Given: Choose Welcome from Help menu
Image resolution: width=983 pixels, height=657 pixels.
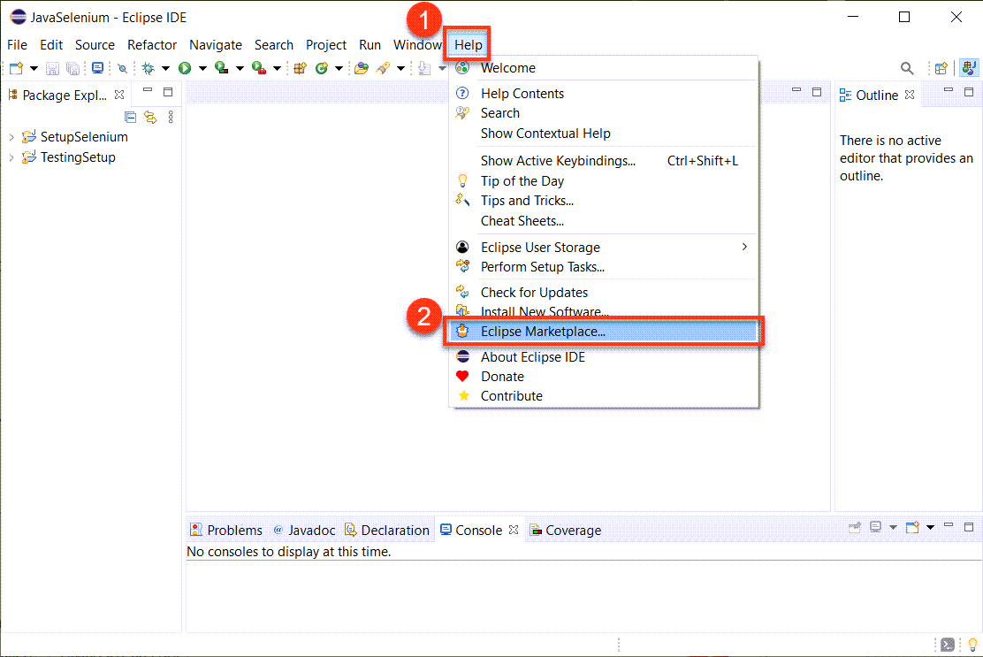Looking at the screenshot, I should (605, 68).
